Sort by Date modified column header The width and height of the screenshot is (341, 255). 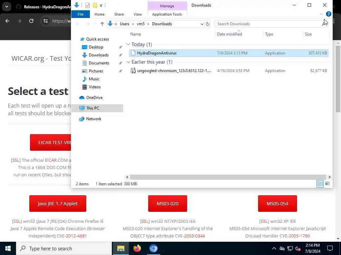click(x=229, y=34)
